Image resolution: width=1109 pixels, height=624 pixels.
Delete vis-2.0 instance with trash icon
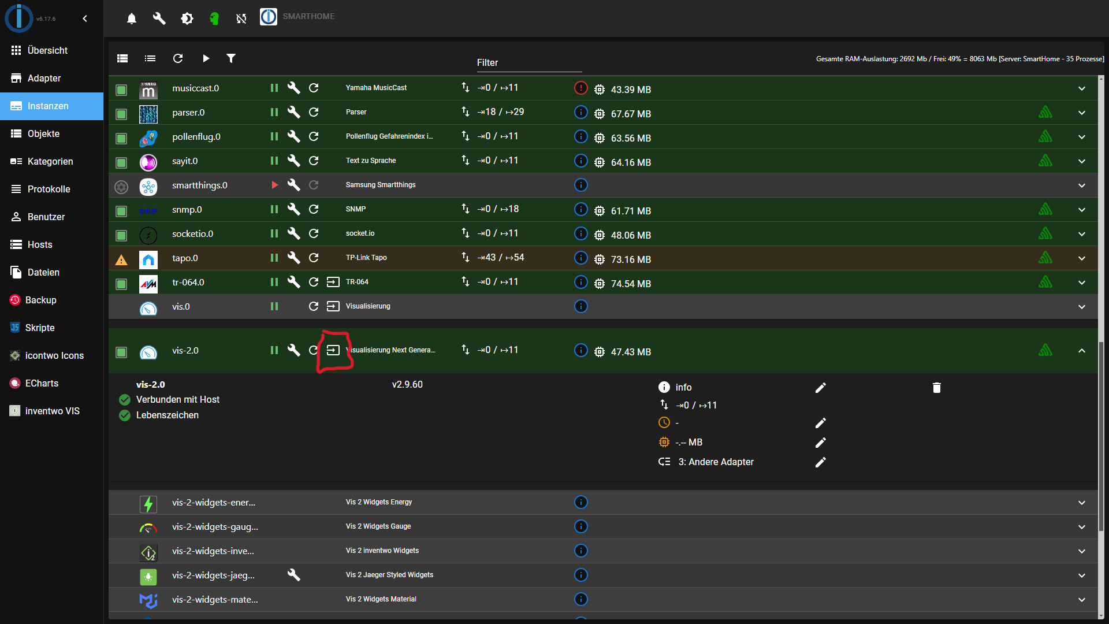pos(936,388)
